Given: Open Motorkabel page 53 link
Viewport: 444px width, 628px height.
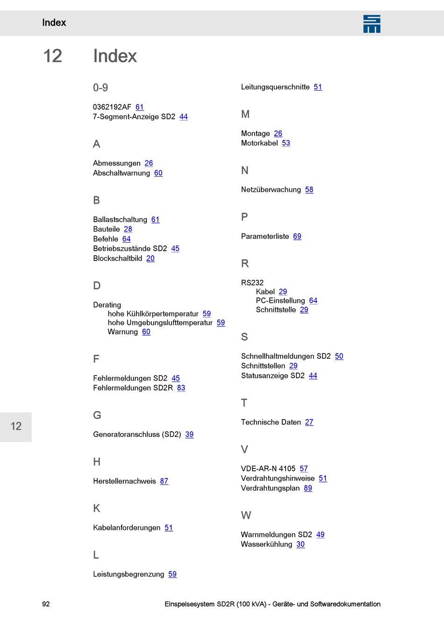Looking at the screenshot, I should pos(286,143).
